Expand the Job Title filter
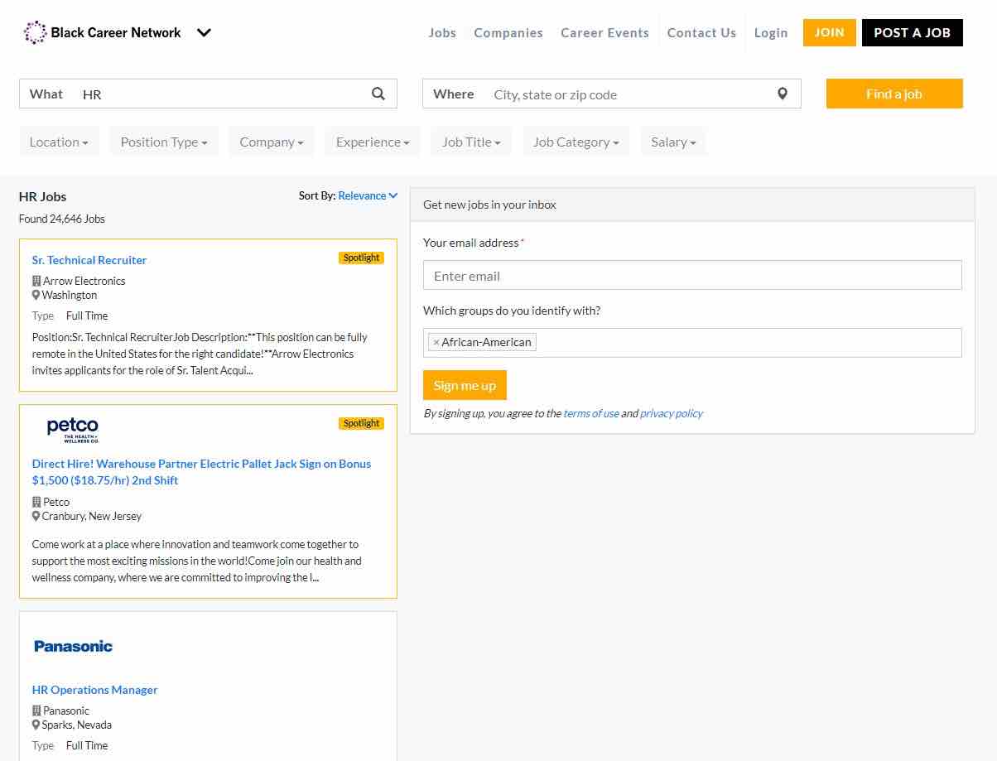 click(471, 142)
